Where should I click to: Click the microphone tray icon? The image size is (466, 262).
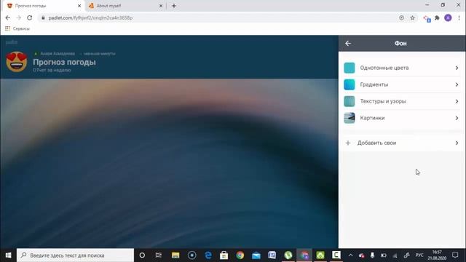372,255
